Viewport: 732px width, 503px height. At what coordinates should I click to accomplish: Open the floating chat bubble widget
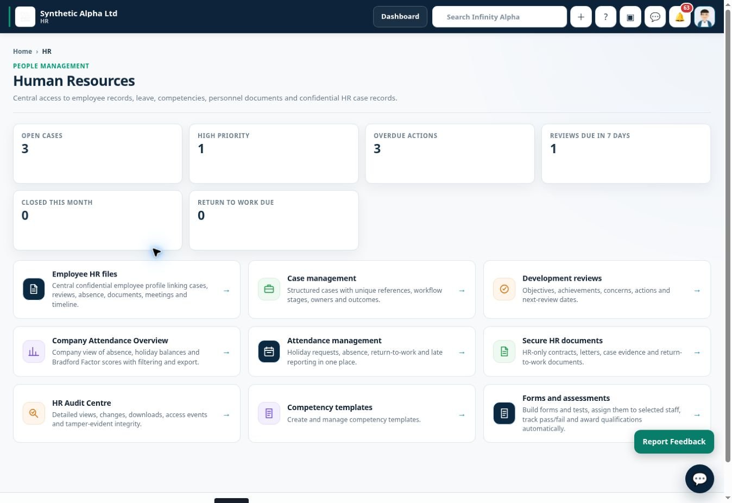point(699,479)
